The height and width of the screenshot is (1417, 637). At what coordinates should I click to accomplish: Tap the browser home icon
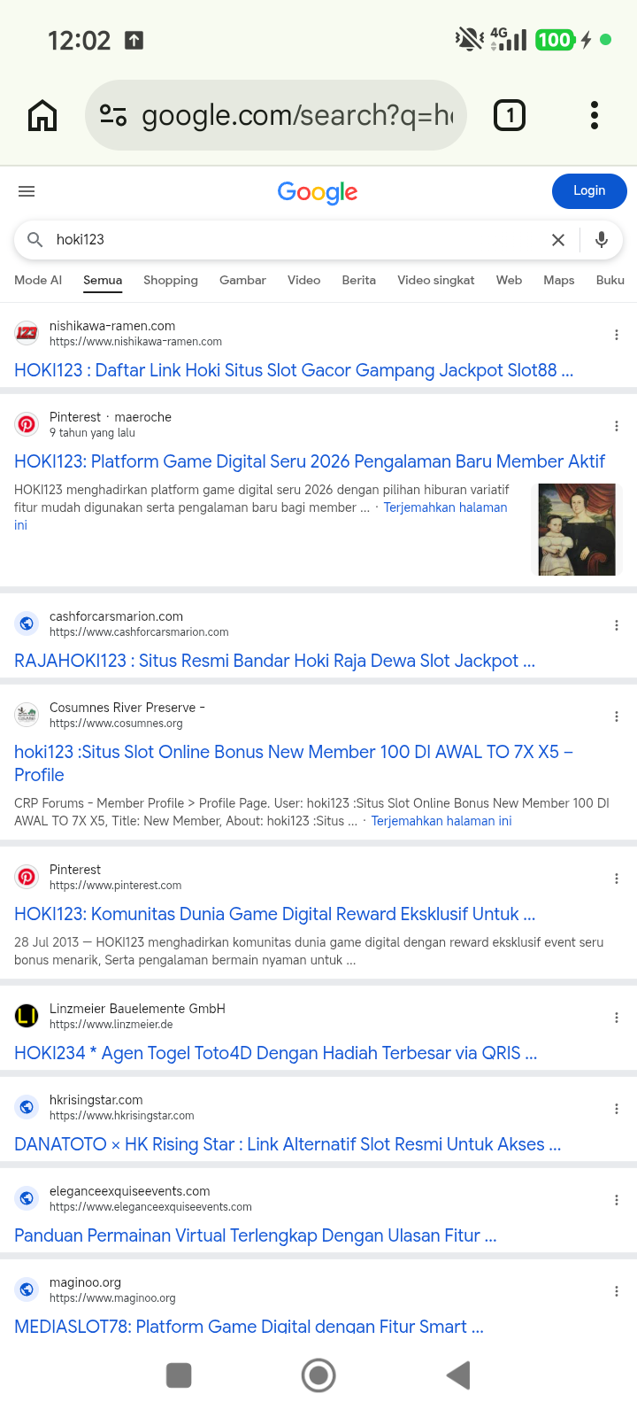coord(42,115)
